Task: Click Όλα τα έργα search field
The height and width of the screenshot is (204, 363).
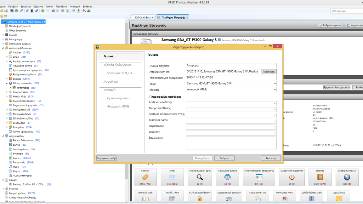Action: [347, 11]
